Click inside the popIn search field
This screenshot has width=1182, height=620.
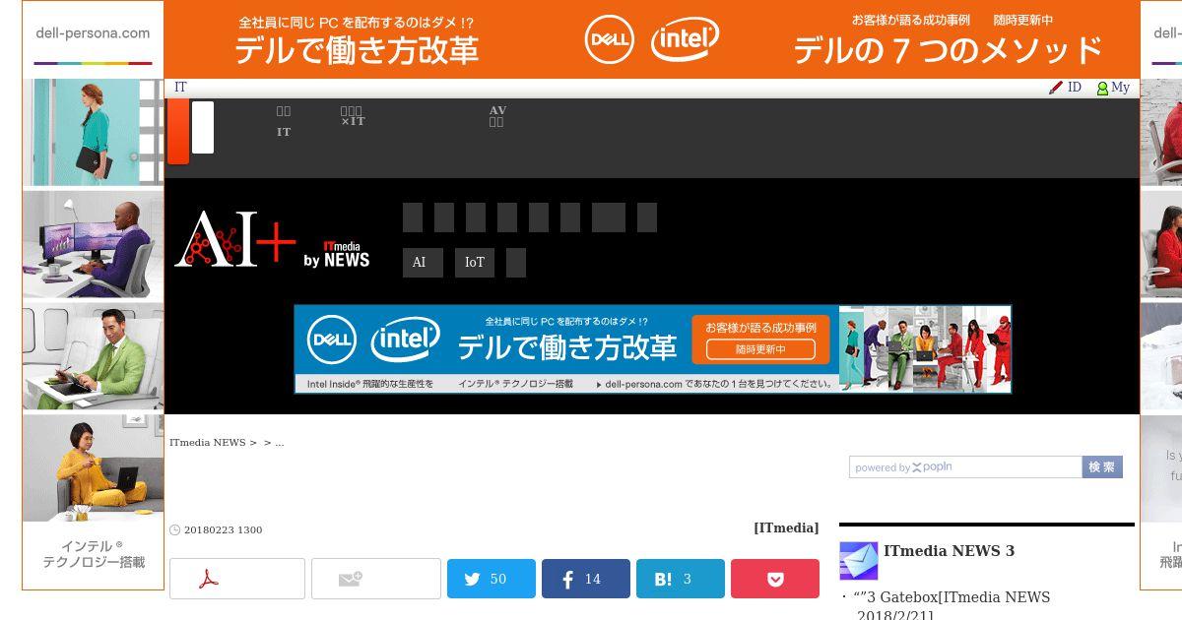[x=965, y=467]
